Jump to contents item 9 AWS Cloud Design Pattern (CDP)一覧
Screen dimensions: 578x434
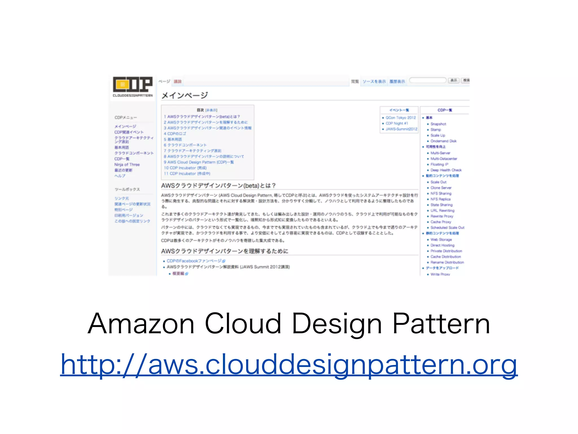pyautogui.click(x=199, y=162)
